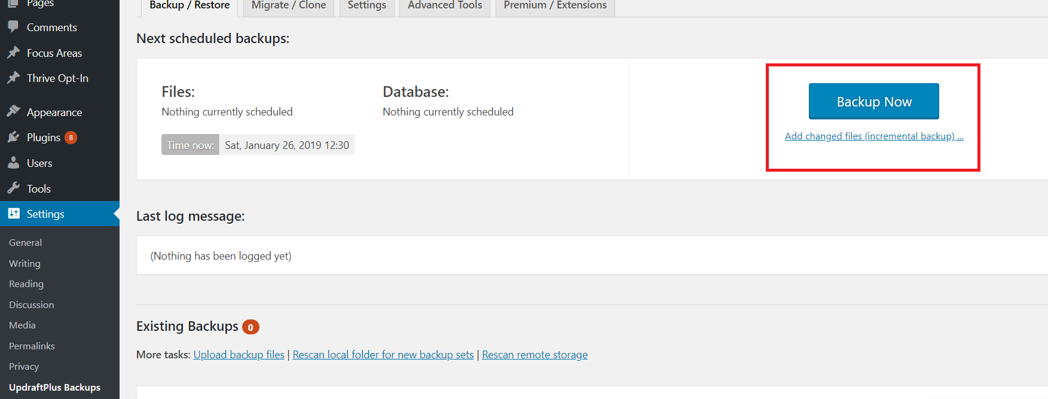Click the 'Sat, January 26, 2019 12:30' text
This screenshot has width=1048, height=399.
[287, 145]
